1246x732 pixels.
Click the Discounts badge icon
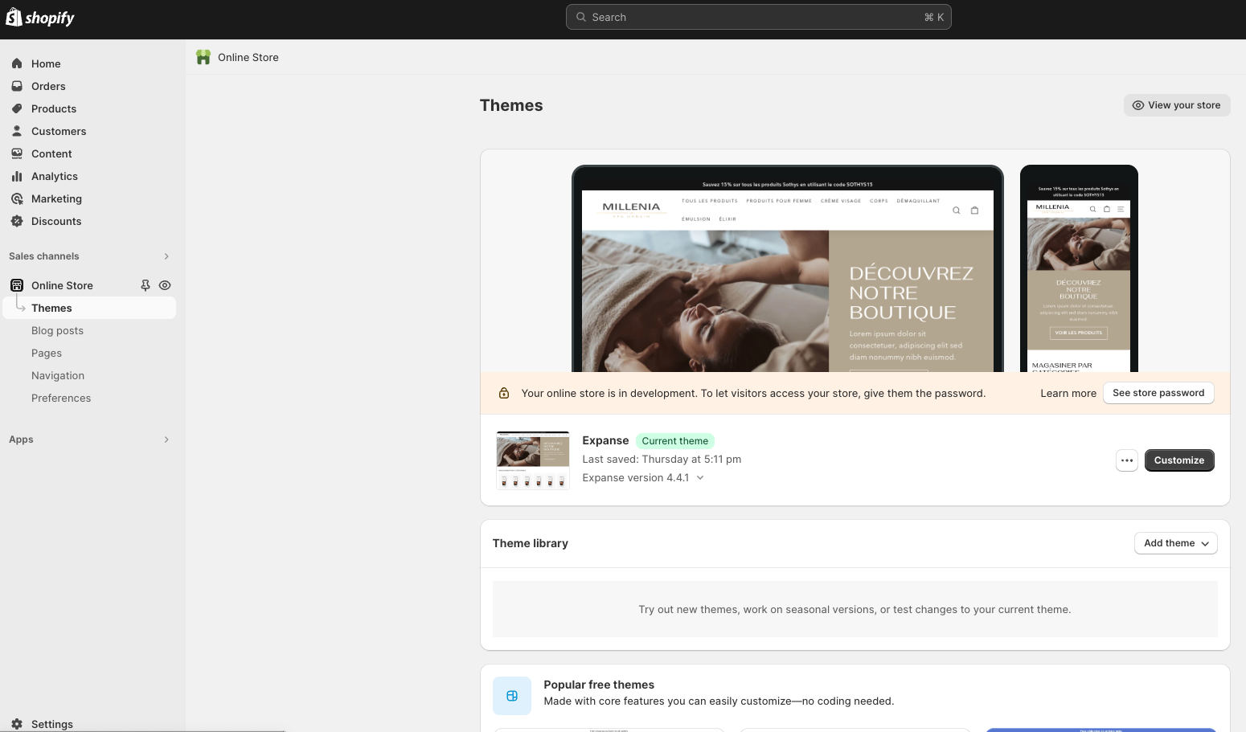click(x=17, y=221)
